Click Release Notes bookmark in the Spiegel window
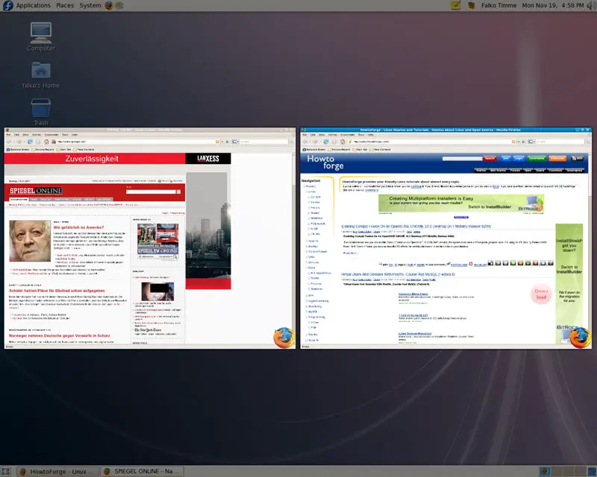 tap(17, 150)
